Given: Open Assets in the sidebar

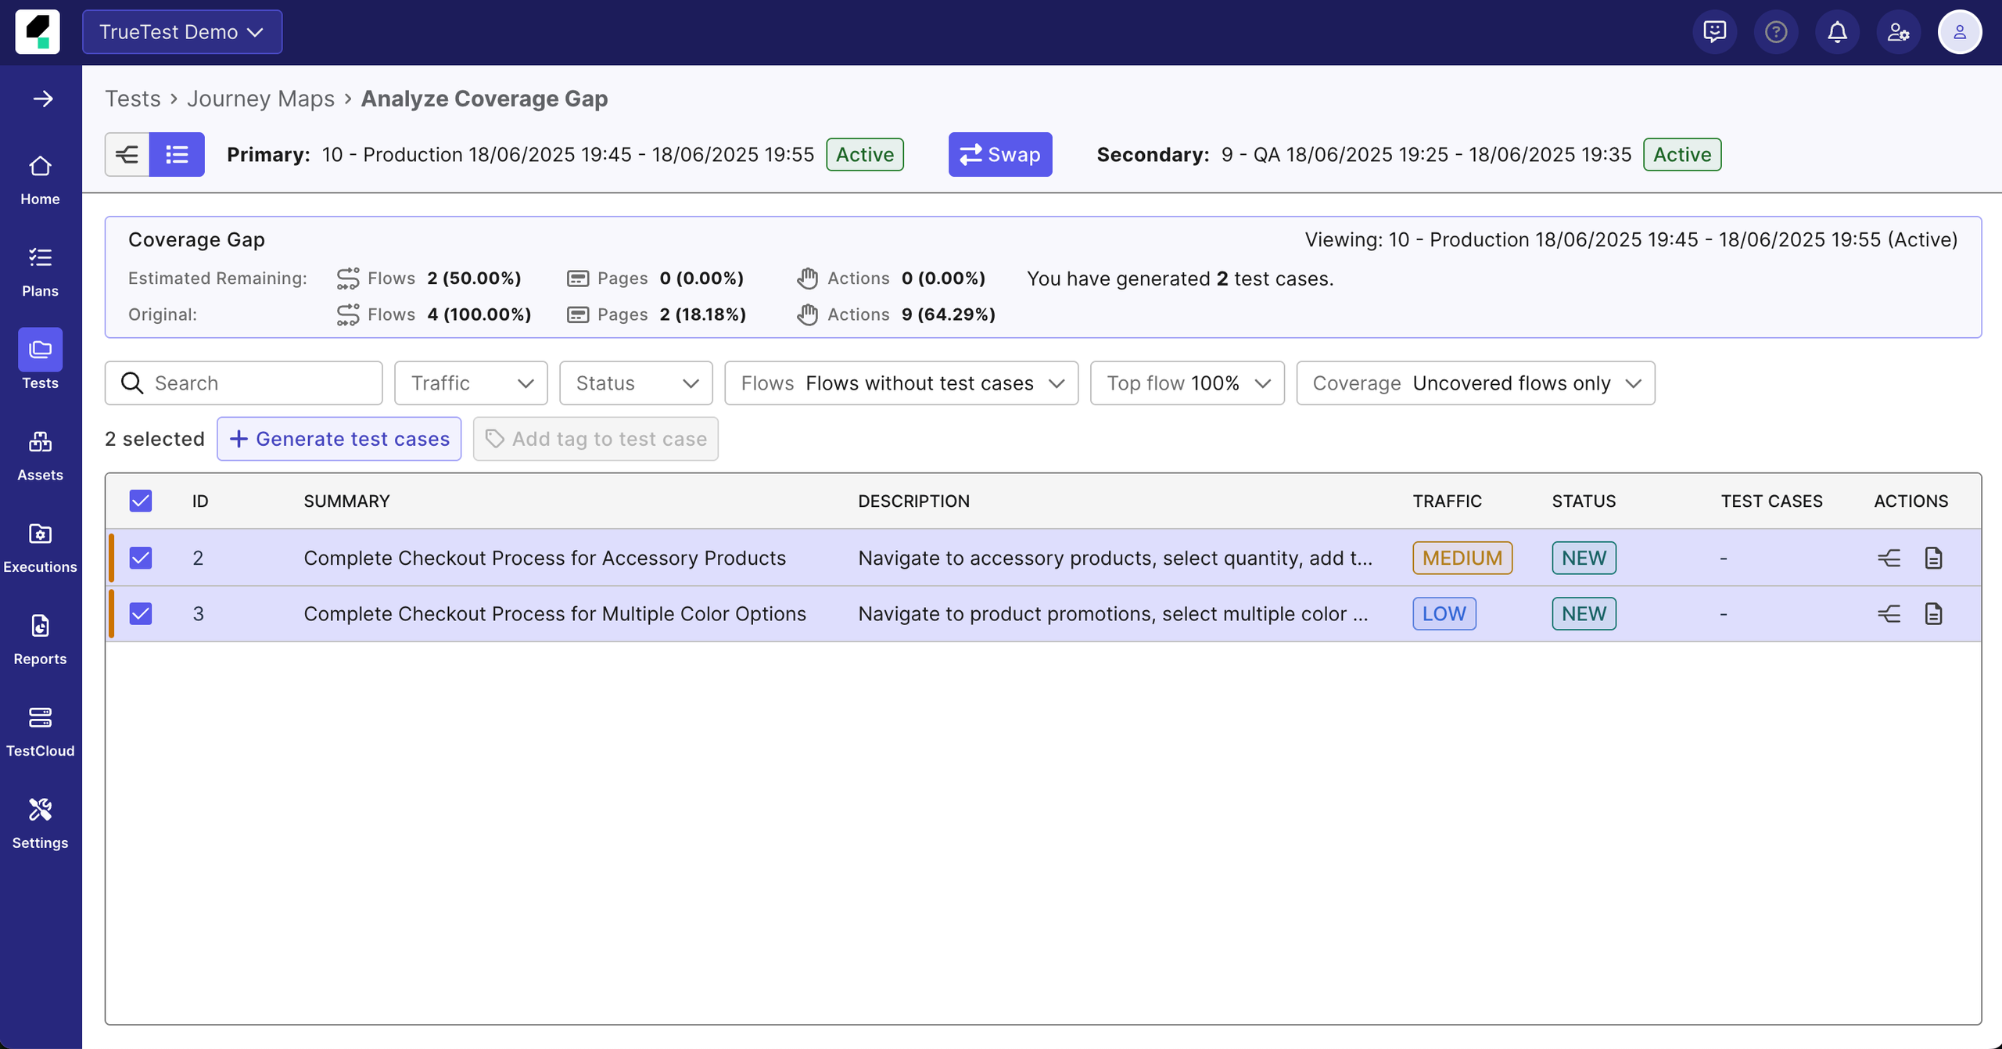Looking at the screenshot, I should click(40, 456).
